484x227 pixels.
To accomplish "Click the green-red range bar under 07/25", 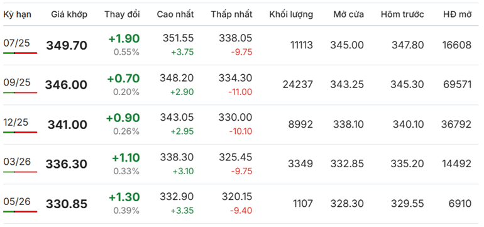I will (x=20, y=53).
